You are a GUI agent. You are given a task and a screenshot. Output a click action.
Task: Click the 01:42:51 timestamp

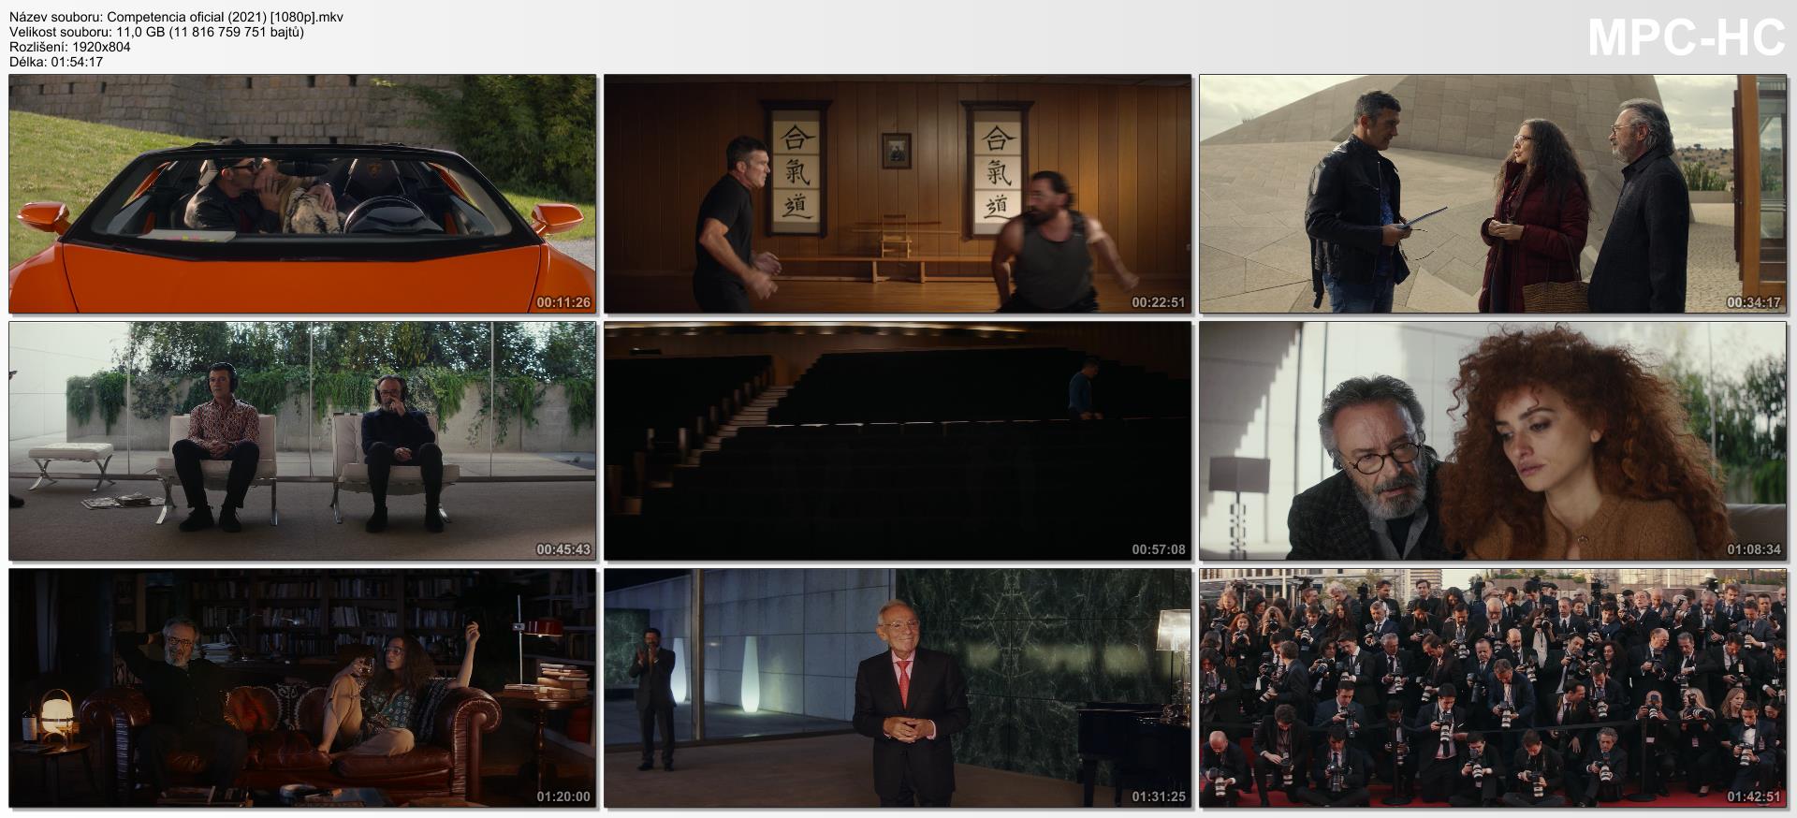click(x=1753, y=796)
